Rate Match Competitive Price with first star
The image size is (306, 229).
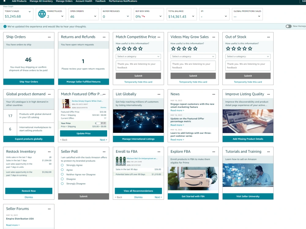coord(118,49)
